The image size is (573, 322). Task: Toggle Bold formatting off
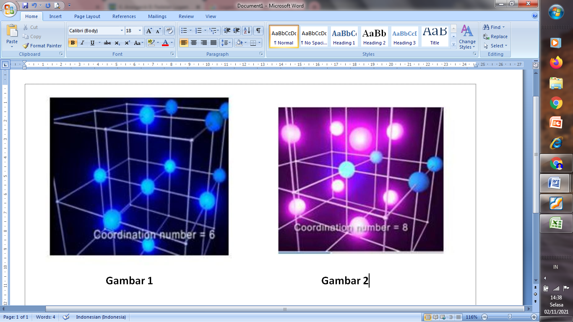pos(73,43)
